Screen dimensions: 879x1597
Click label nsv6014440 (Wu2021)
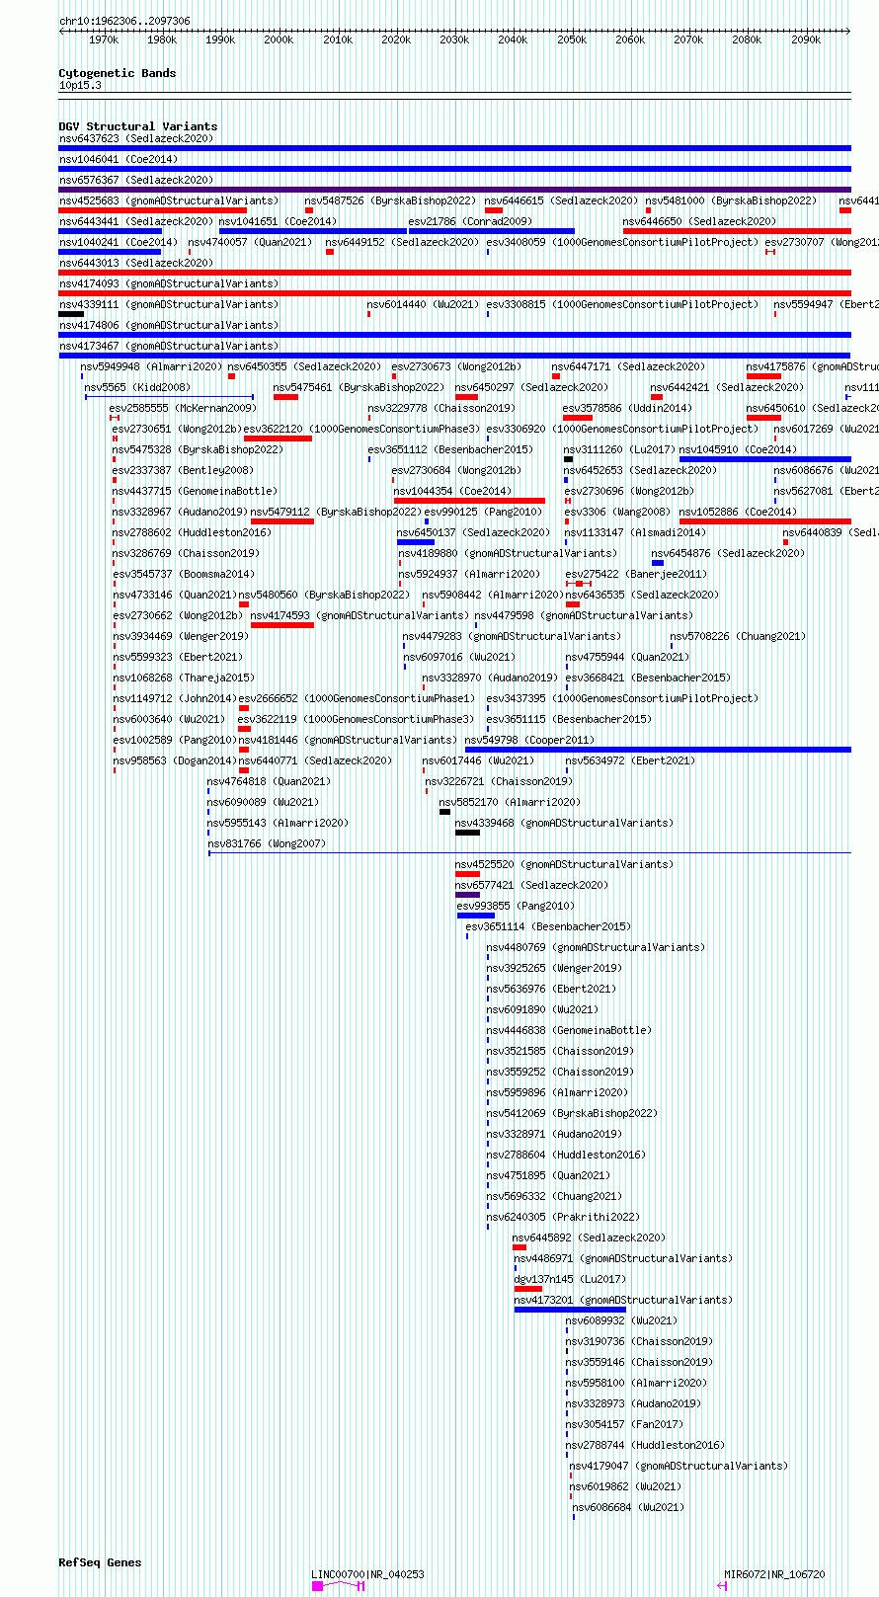tap(424, 305)
